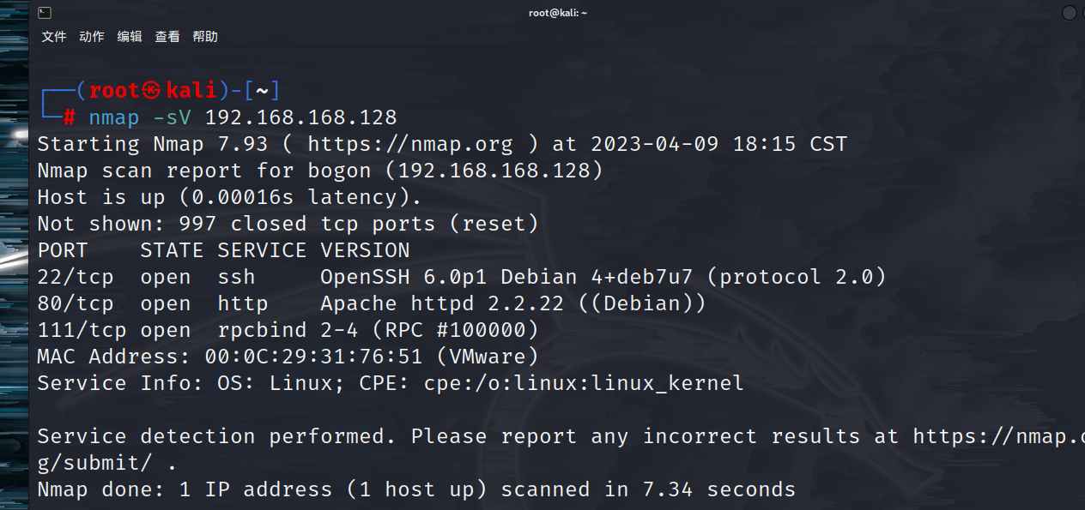Screen dimensions: 1085x510
Task: Open the 文件 menu
Action: point(54,37)
